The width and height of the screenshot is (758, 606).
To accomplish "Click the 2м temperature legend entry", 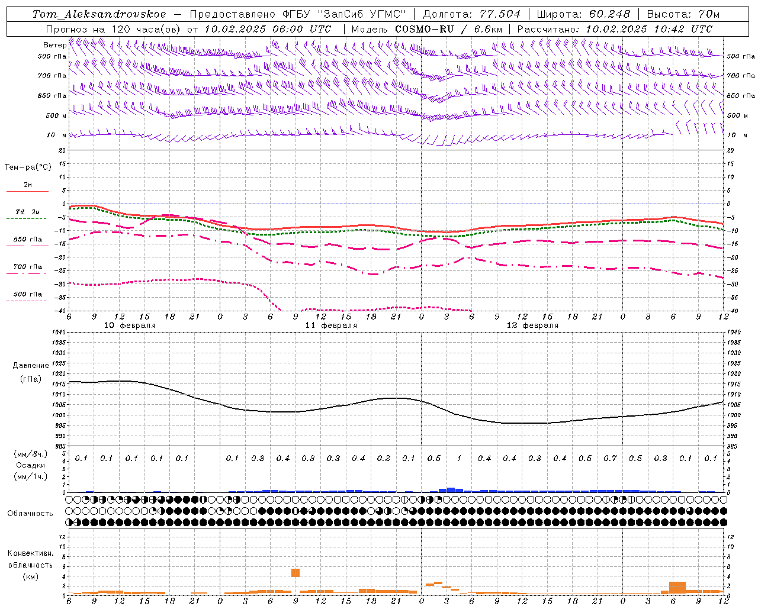I will pos(28,185).
